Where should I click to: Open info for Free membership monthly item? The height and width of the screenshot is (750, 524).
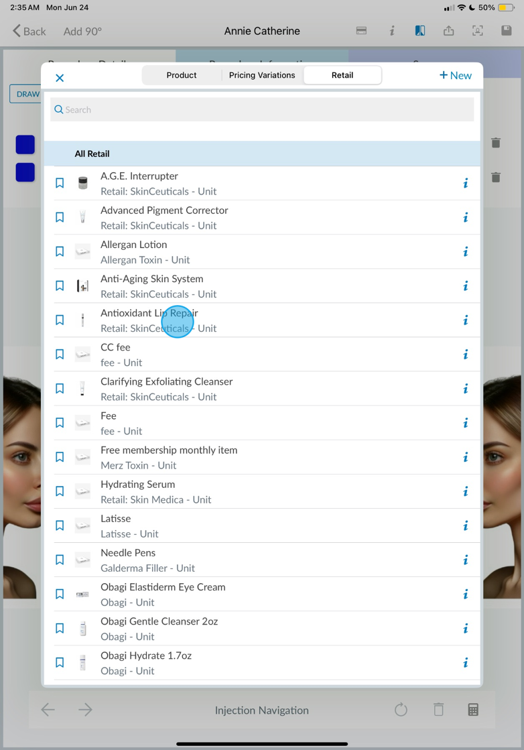466,457
